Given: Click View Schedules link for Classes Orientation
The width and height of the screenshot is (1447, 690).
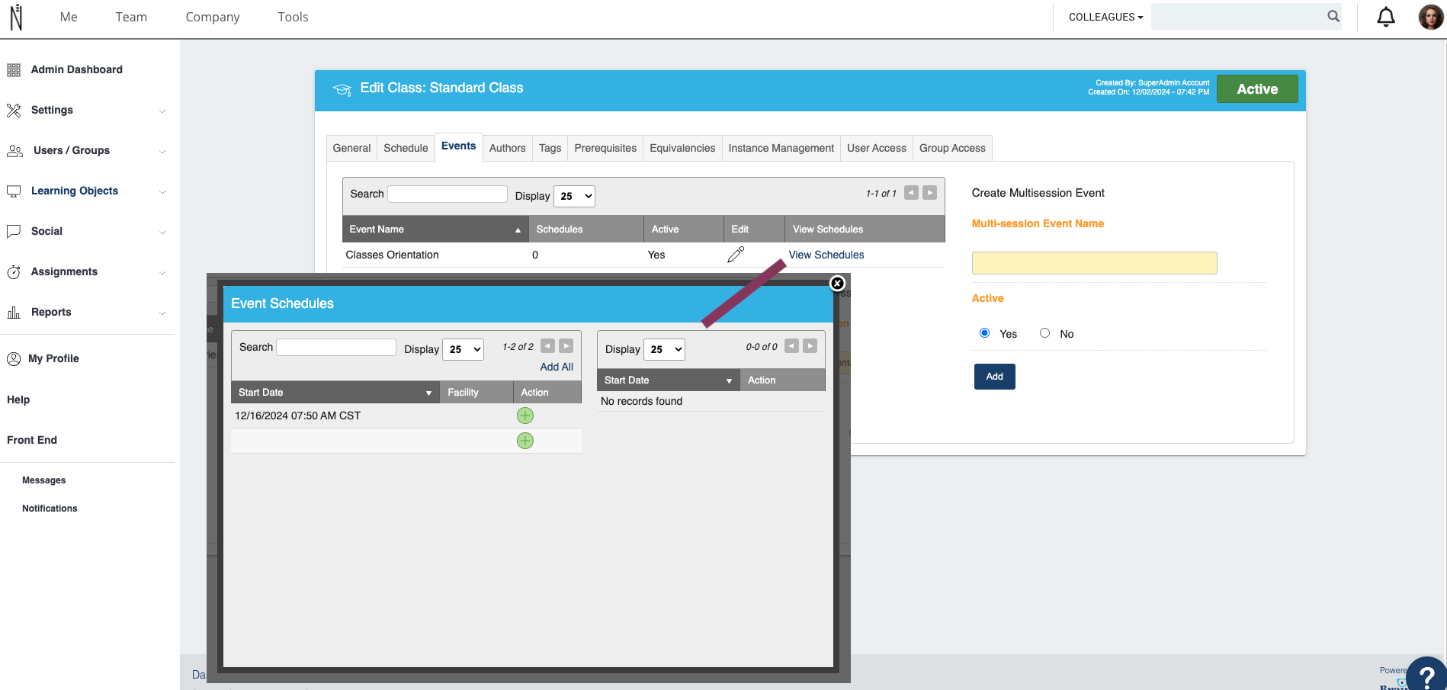Looking at the screenshot, I should click(826, 255).
